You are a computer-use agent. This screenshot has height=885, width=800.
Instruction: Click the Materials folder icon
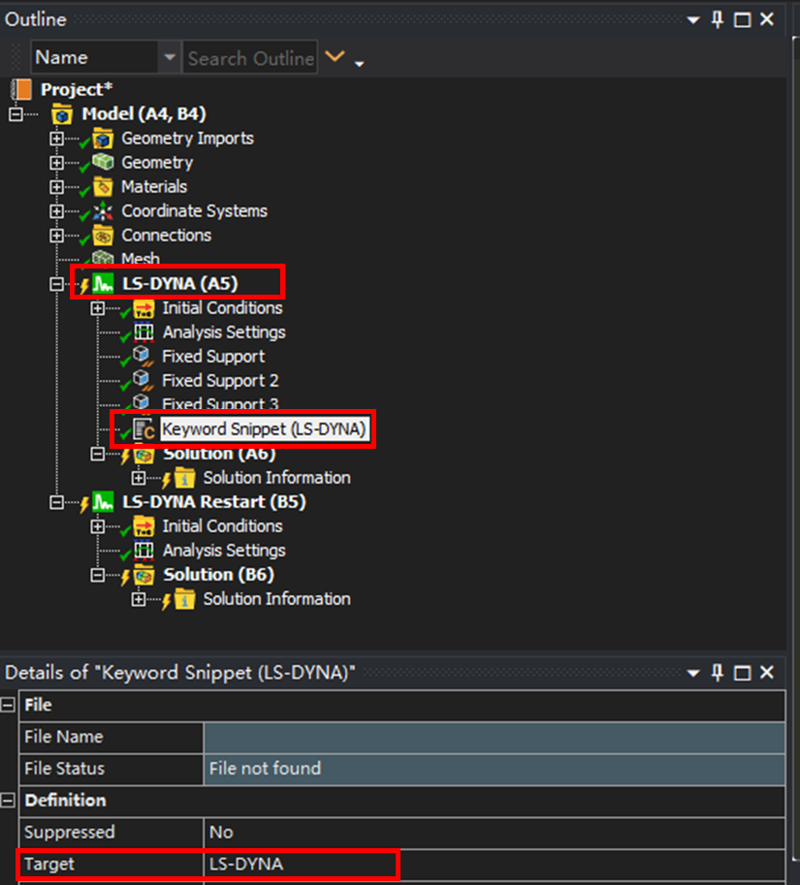[x=103, y=186]
